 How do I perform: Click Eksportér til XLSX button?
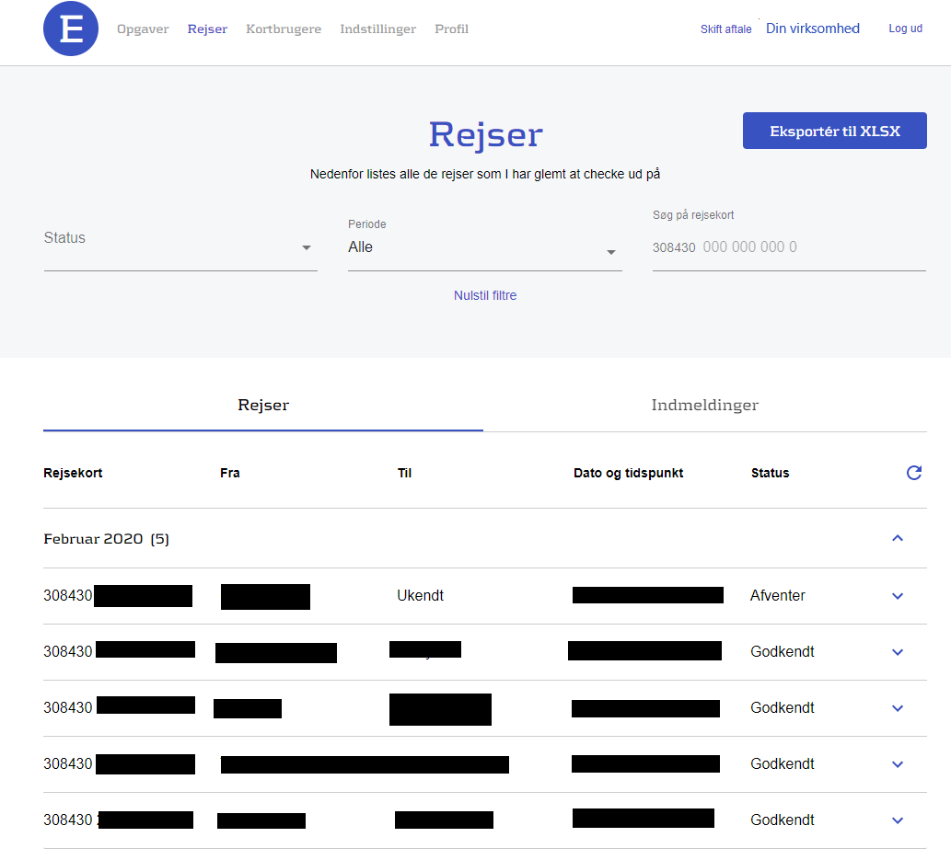[834, 131]
